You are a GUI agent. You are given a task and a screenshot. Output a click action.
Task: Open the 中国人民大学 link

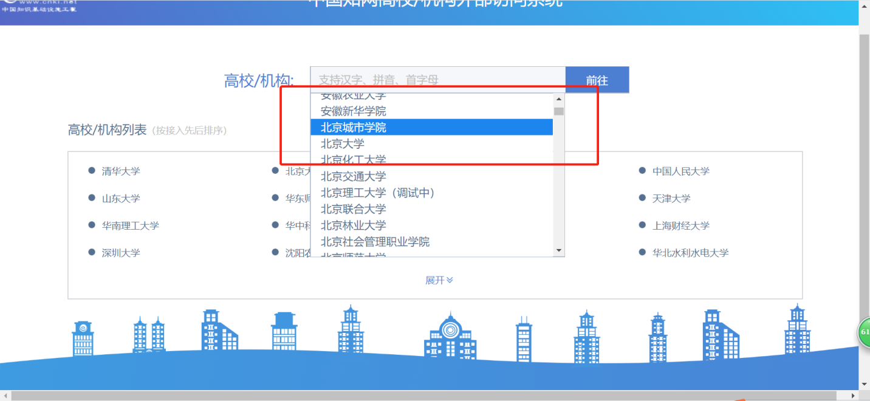coord(681,171)
